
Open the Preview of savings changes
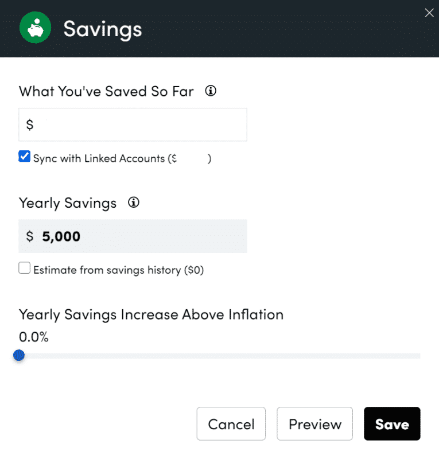click(x=314, y=423)
